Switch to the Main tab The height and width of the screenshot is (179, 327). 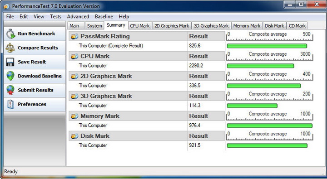(76, 25)
